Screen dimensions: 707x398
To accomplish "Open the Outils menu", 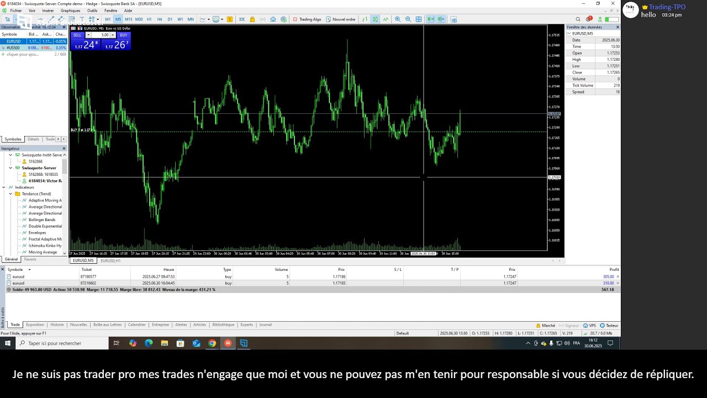I will click(x=92, y=11).
